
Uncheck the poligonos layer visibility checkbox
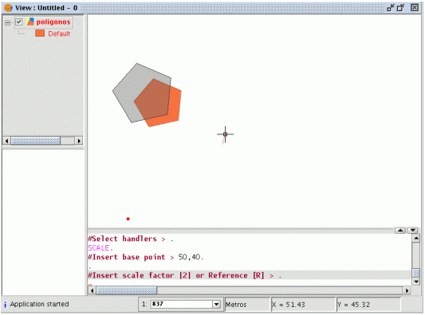click(x=18, y=21)
